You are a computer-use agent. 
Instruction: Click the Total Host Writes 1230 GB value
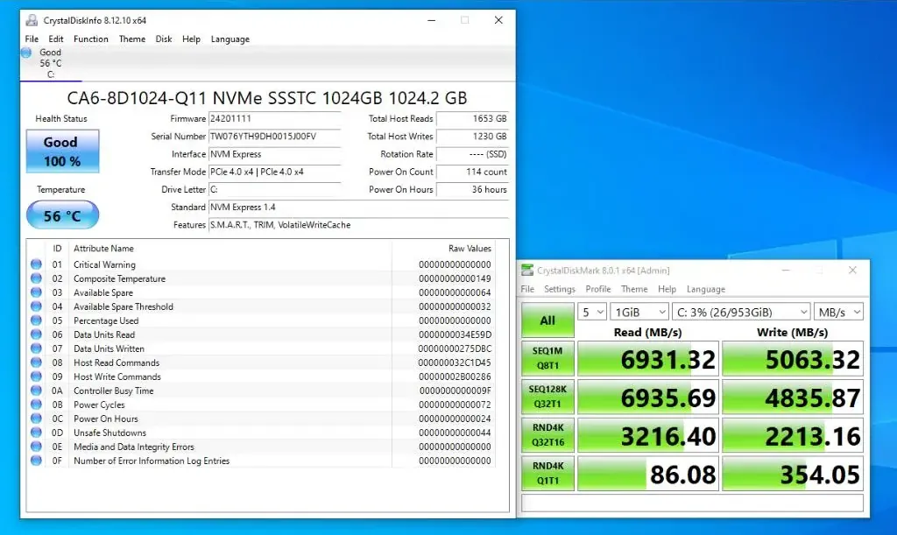click(x=472, y=136)
